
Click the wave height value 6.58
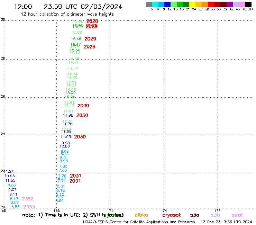(16, 207)
